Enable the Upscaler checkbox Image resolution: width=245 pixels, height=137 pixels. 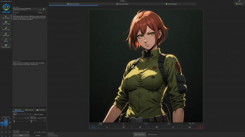coord(13,13)
